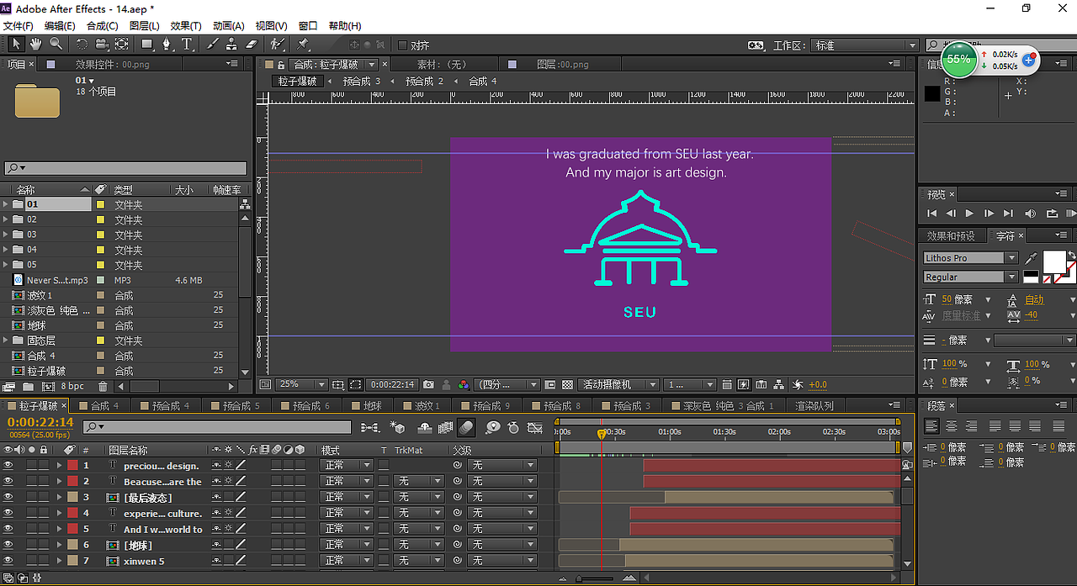This screenshot has height=586, width=1077.
Task: Select the Rotation tool
Action: click(82, 45)
